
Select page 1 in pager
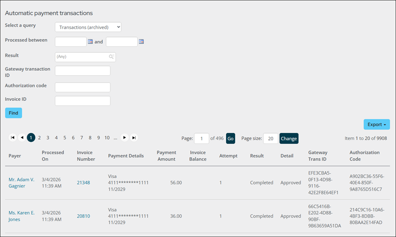pos(31,138)
